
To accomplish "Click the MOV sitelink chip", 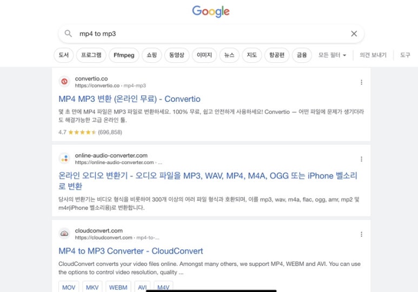I will pyautogui.click(x=69, y=287).
